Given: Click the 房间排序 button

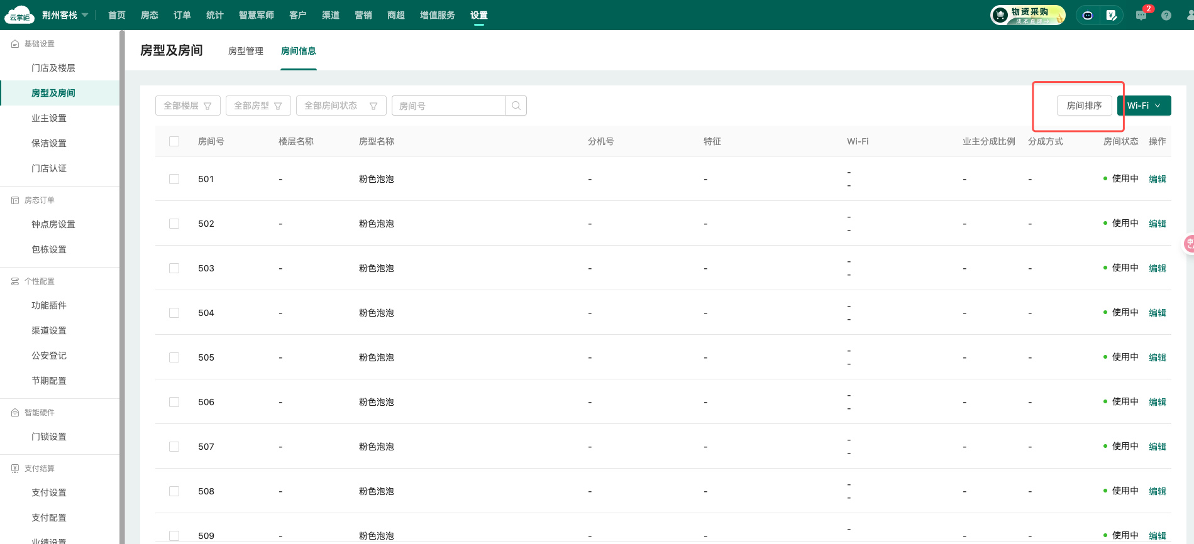Looking at the screenshot, I should [x=1085, y=106].
